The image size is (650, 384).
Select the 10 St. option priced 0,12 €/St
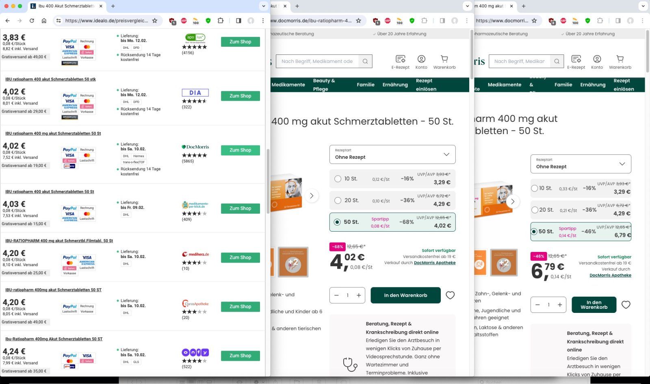pos(338,179)
